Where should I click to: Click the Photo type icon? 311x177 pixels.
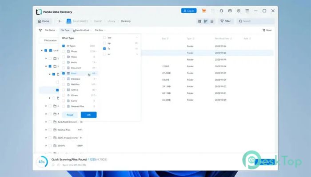(x=68, y=51)
